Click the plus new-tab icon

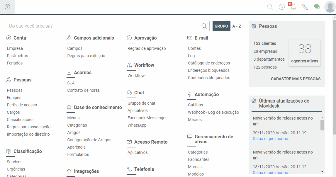pos(7,7)
